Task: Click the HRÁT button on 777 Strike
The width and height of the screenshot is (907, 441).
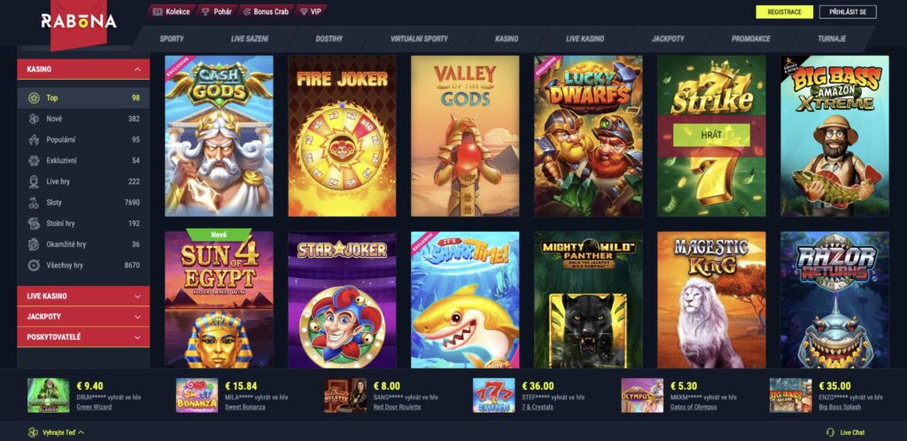Action: pos(711,135)
